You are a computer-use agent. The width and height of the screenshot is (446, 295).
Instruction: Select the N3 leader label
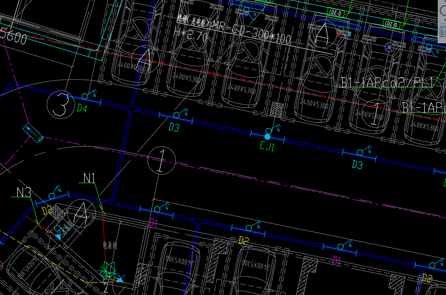[24, 192]
